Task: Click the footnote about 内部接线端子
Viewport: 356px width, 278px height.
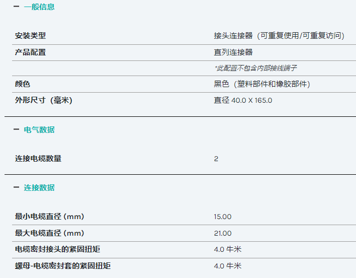Action: pos(255,68)
